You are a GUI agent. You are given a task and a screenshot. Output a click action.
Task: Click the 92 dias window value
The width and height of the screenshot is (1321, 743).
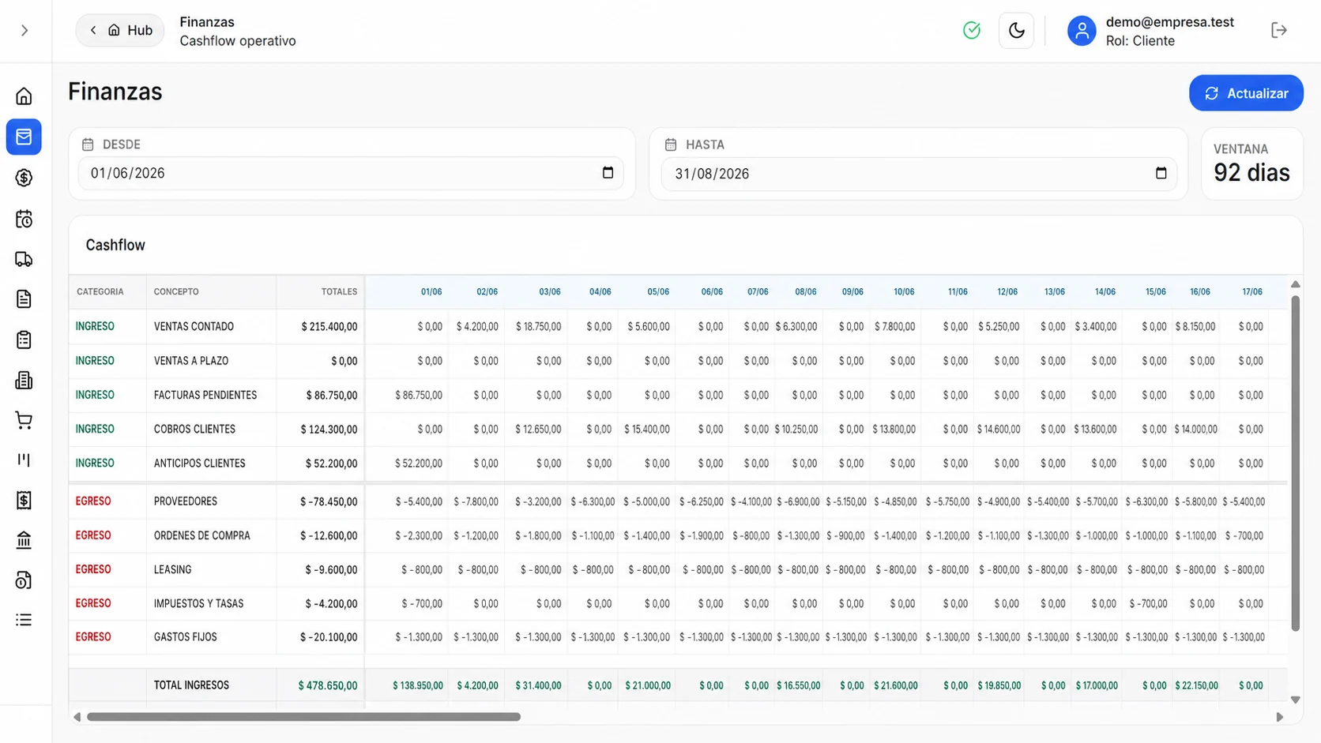click(1251, 173)
